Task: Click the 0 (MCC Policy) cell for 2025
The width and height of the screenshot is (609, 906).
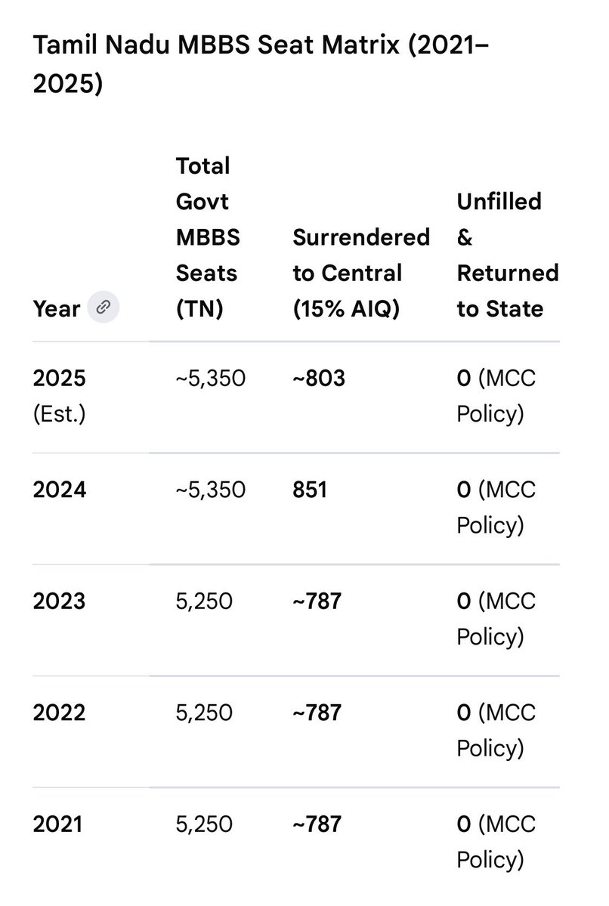Action: pos(496,396)
